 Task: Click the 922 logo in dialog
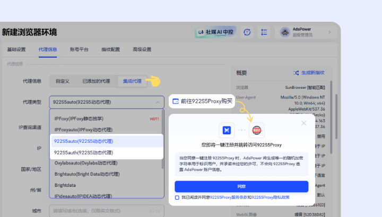[x=257, y=130]
